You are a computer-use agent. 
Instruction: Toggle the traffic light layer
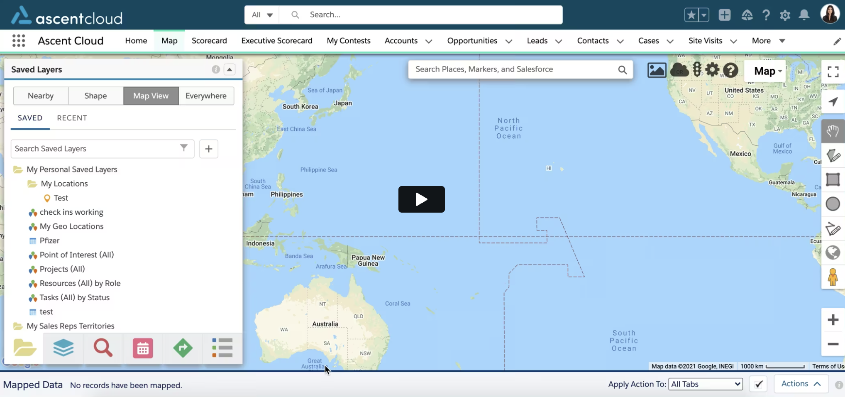coord(697,69)
